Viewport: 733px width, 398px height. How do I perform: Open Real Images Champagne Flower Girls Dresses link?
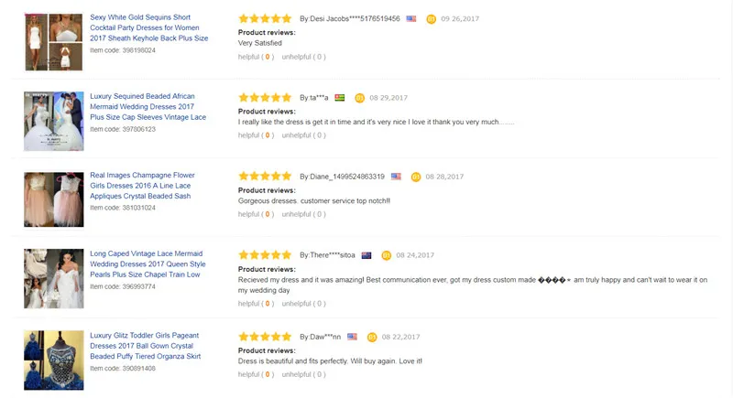[142, 185]
